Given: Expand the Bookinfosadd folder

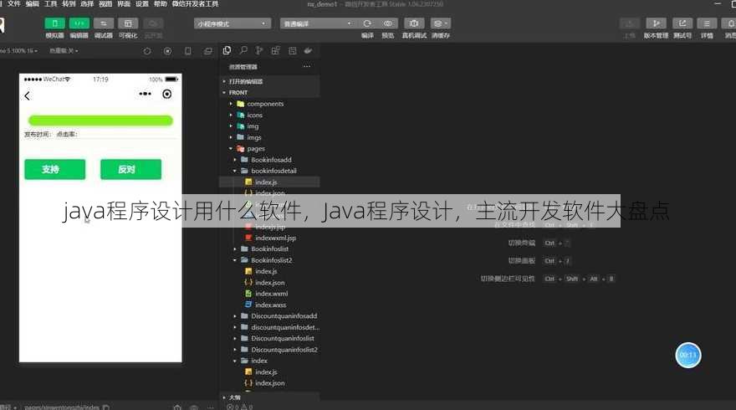Looking at the screenshot, I should (269, 160).
